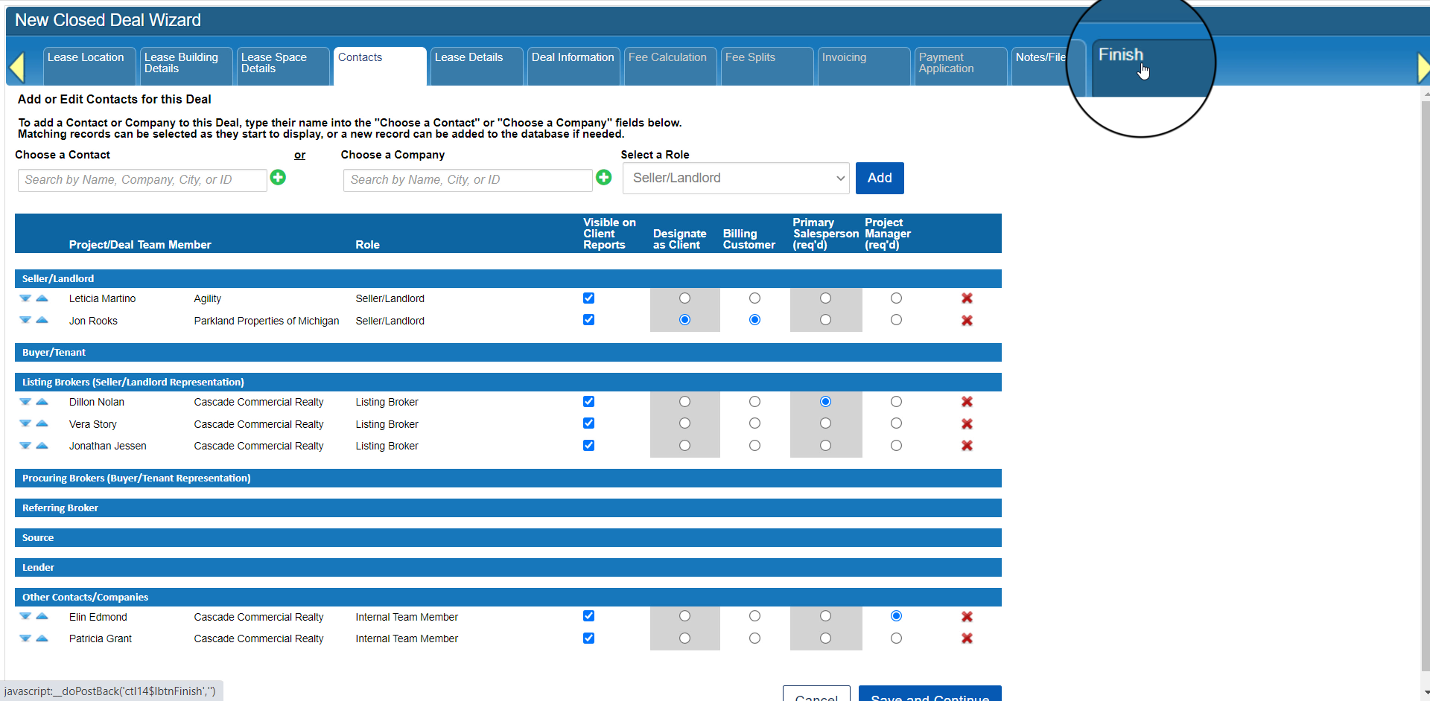Set Vera Story as Primary Salesperson
The image size is (1430, 701).
[825, 423]
